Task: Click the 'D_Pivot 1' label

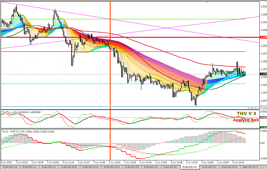Action: point(253,108)
